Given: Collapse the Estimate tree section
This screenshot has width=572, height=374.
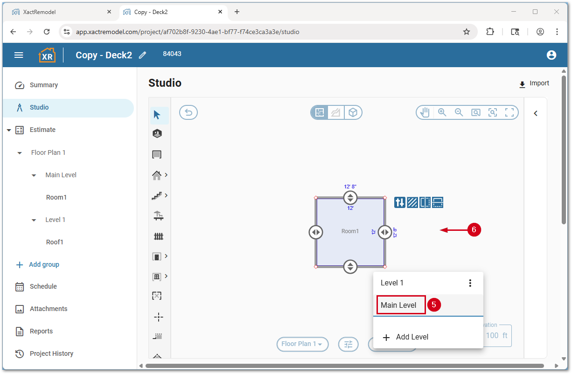Looking at the screenshot, I should (x=9, y=130).
